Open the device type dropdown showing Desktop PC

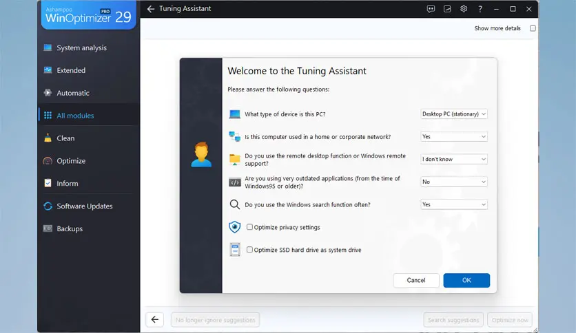point(454,114)
